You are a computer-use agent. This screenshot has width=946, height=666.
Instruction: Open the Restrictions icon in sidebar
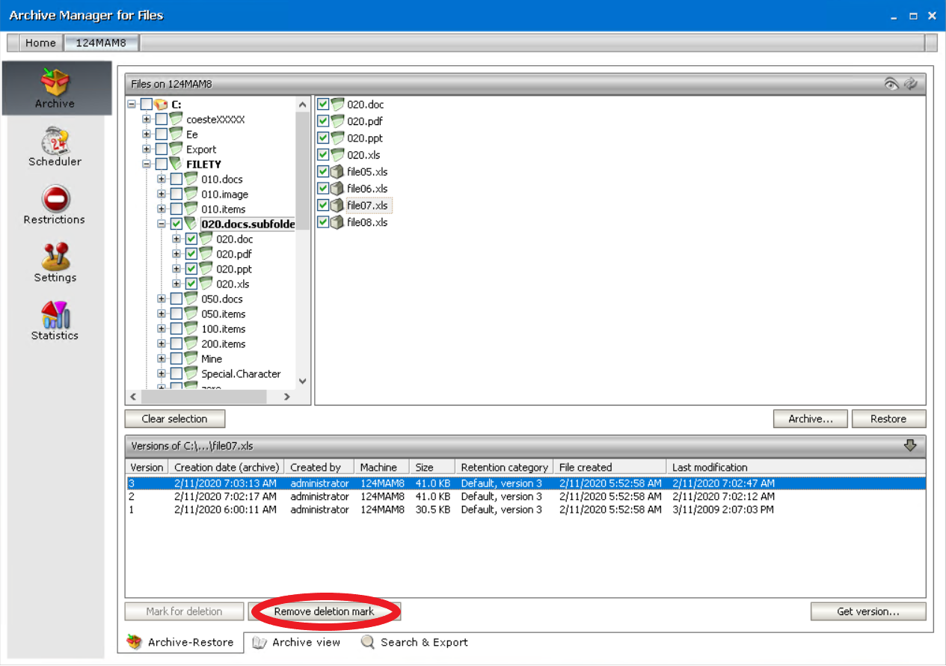55,198
